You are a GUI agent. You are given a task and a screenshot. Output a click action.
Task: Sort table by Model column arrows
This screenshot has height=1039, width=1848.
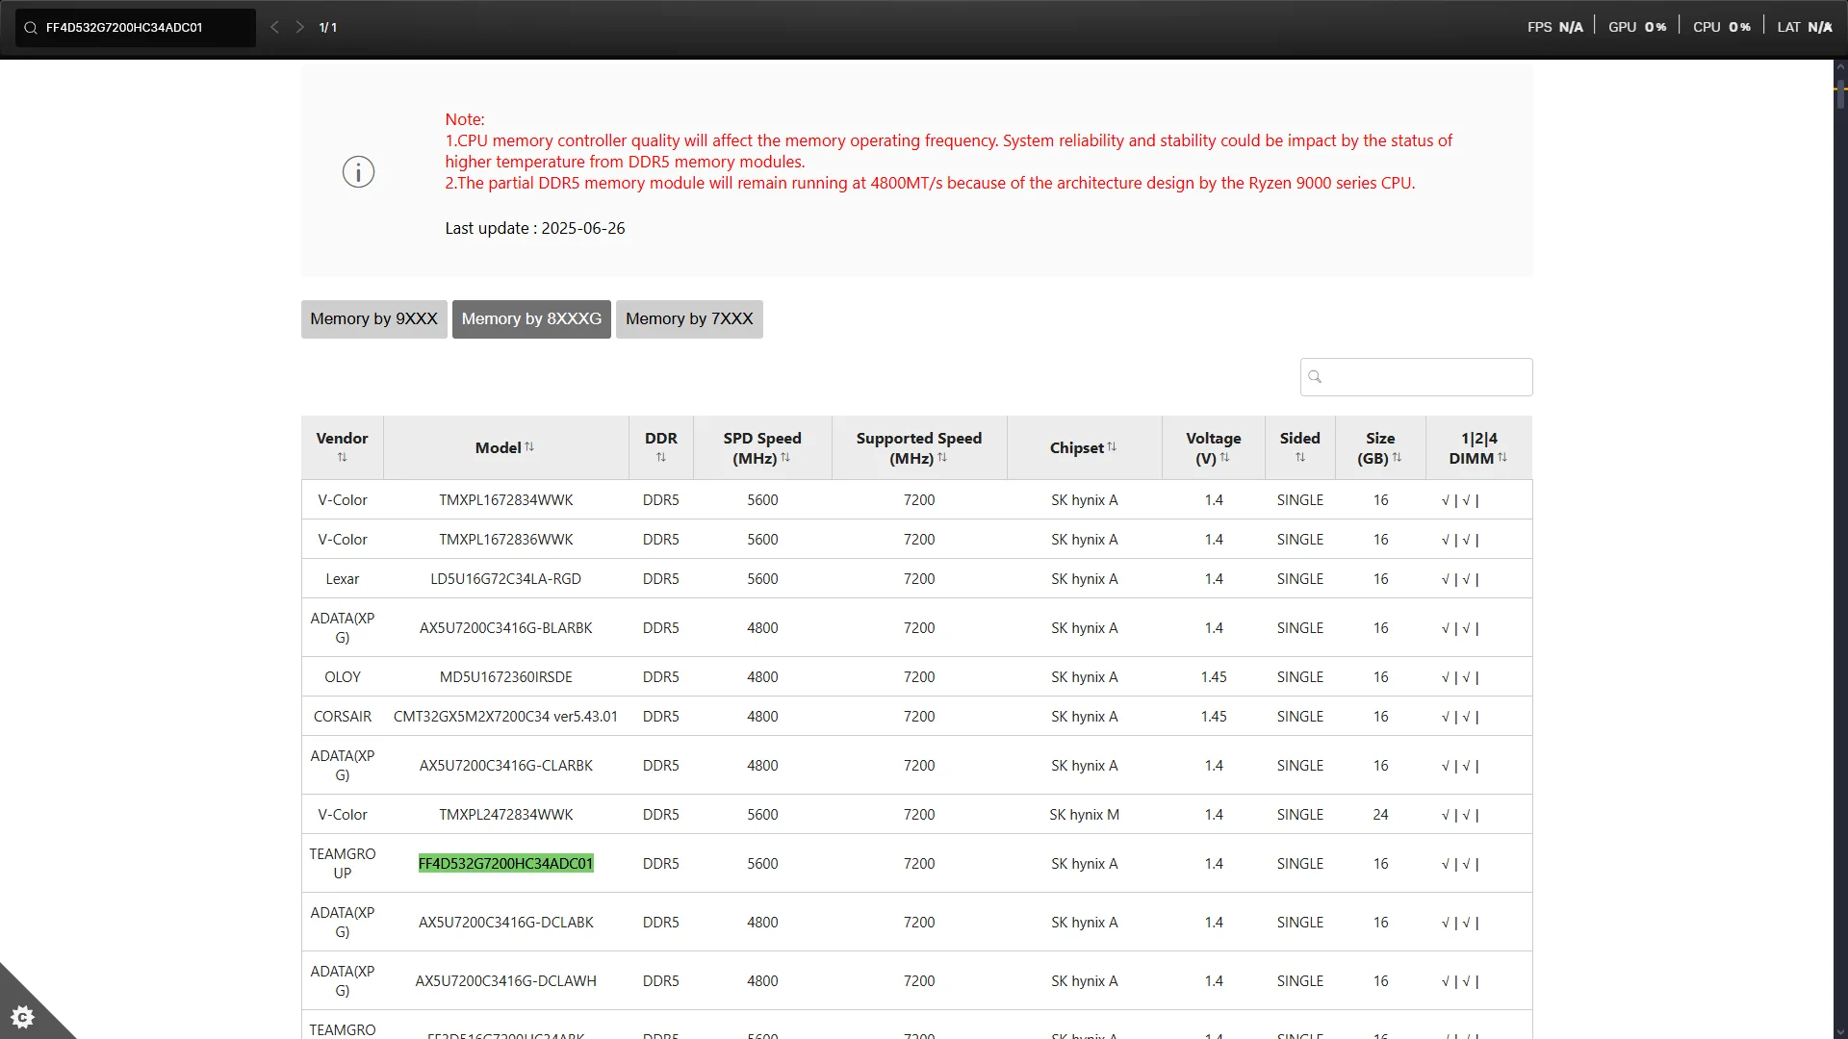529,447
